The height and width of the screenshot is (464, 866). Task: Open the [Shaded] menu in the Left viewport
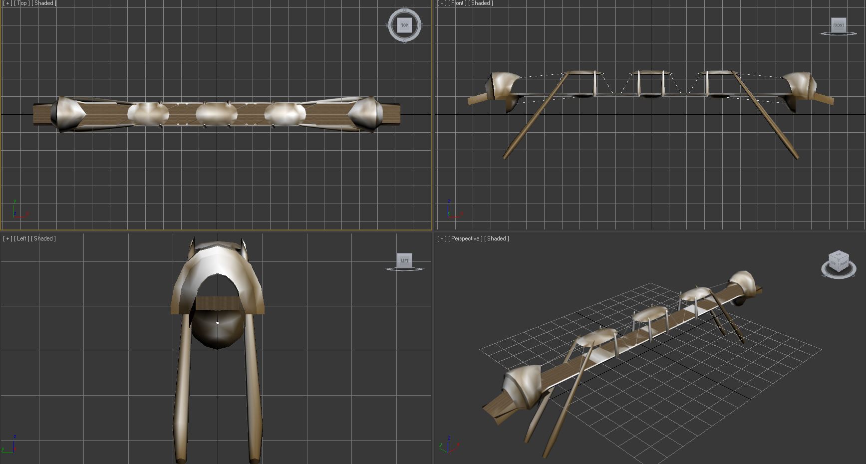tap(43, 238)
